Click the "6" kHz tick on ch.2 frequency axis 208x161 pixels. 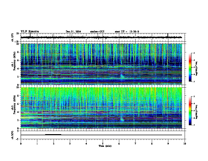click(x=18, y=104)
